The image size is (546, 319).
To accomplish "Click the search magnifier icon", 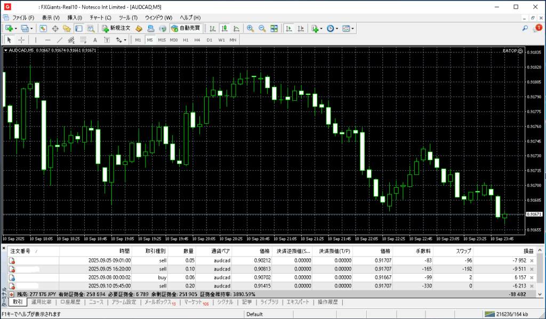I will [x=525, y=28].
